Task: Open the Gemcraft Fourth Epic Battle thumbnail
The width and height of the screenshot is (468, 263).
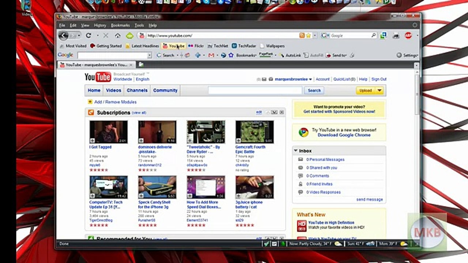Action: (x=254, y=132)
